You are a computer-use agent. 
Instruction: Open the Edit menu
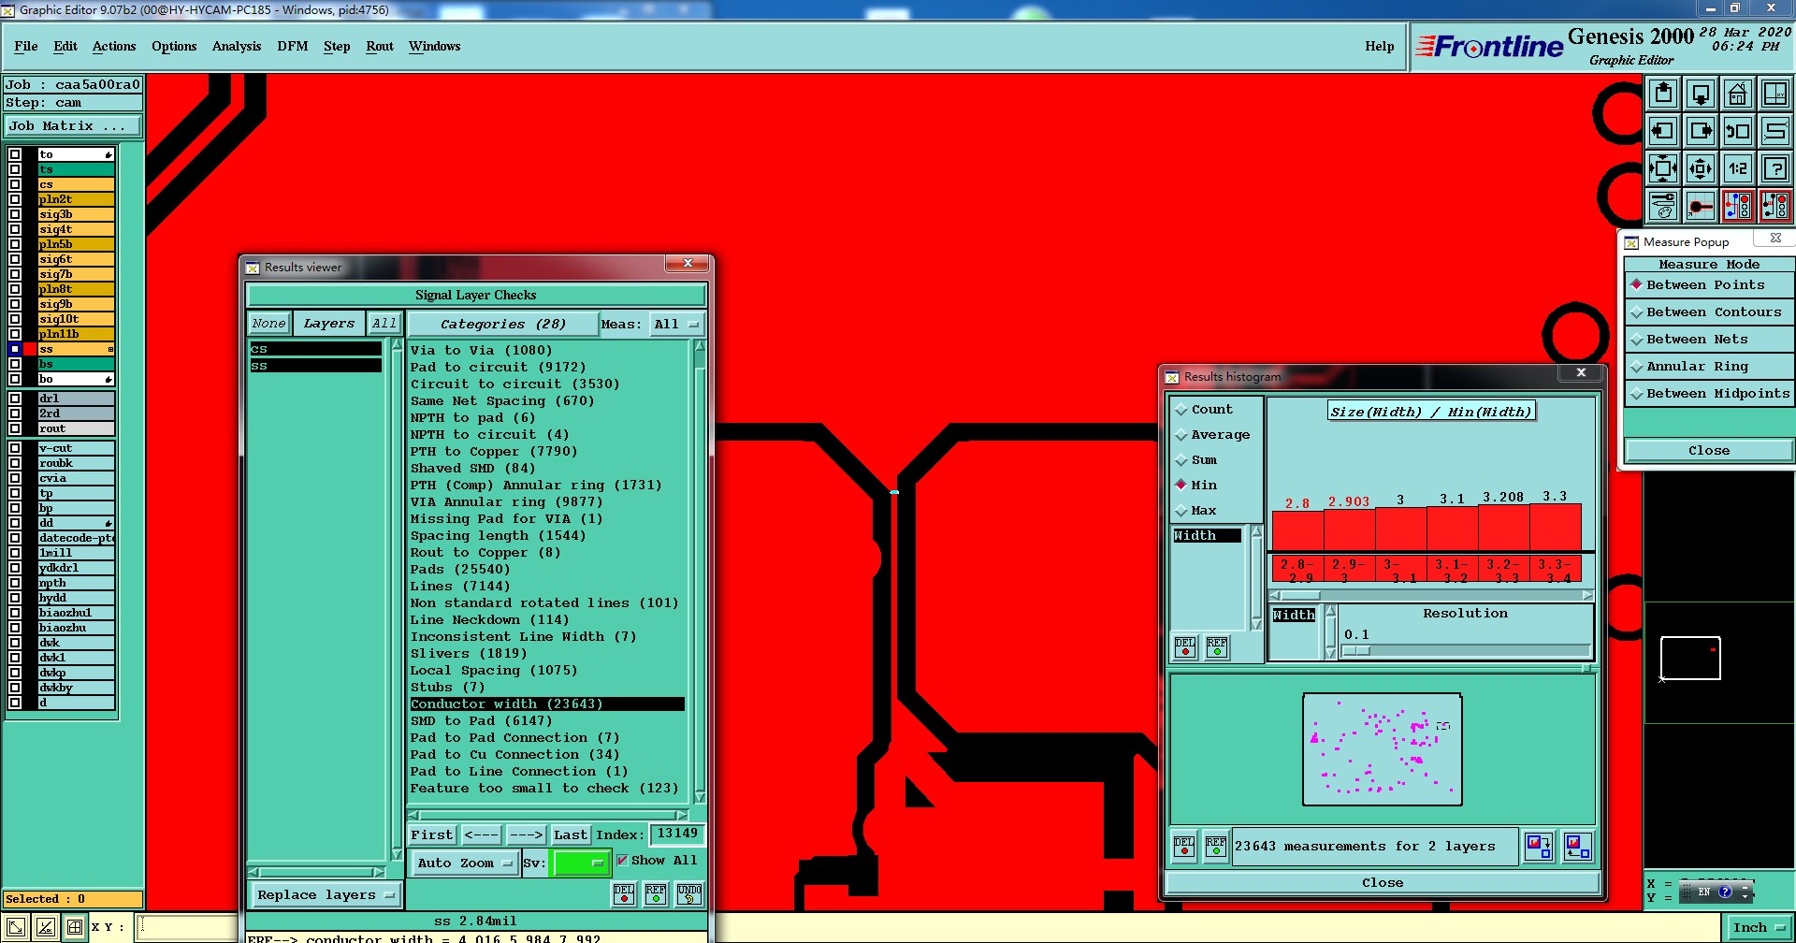pos(65,47)
